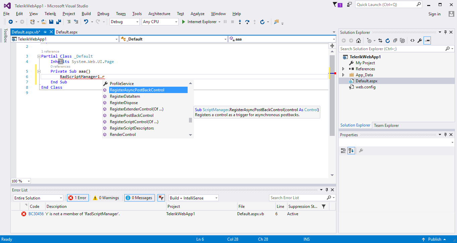Open the Entire Solution scope dropdown
This screenshot has width=457, height=243.
[38, 198]
